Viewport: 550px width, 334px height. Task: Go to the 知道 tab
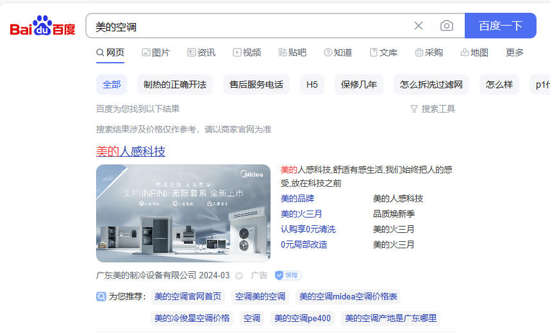[338, 52]
